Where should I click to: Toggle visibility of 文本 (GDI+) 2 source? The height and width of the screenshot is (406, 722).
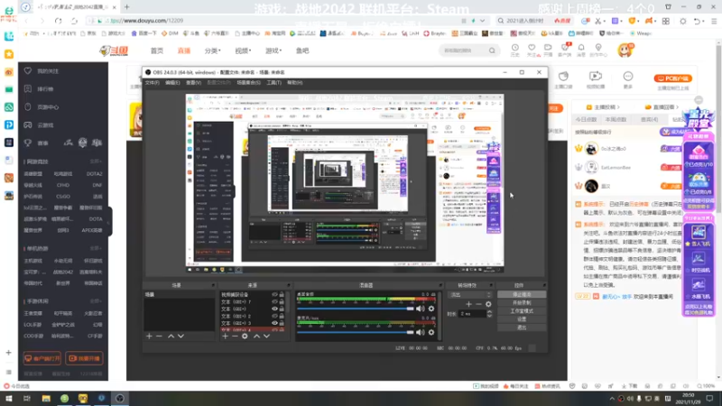[x=275, y=317]
